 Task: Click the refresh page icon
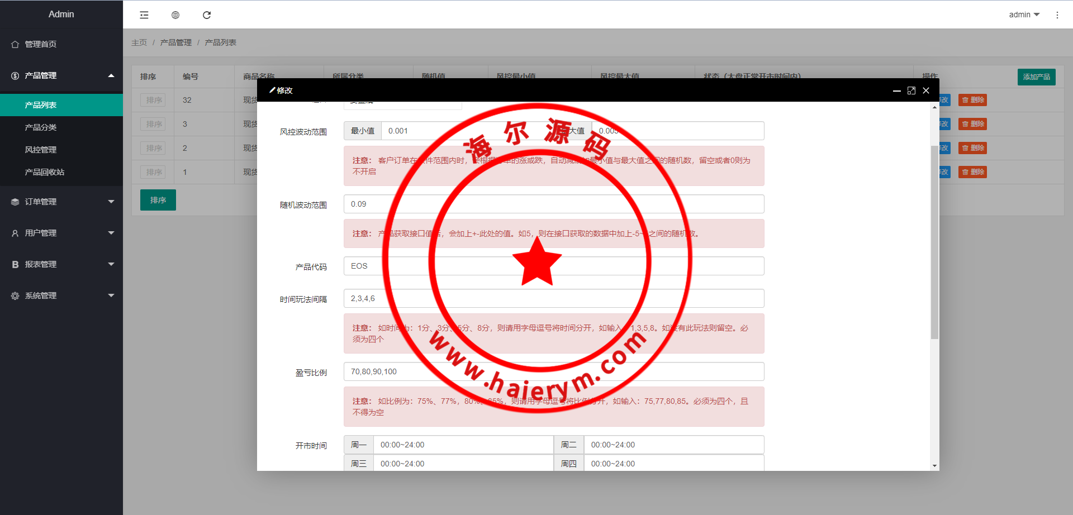pyautogui.click(x=207, y=15)
